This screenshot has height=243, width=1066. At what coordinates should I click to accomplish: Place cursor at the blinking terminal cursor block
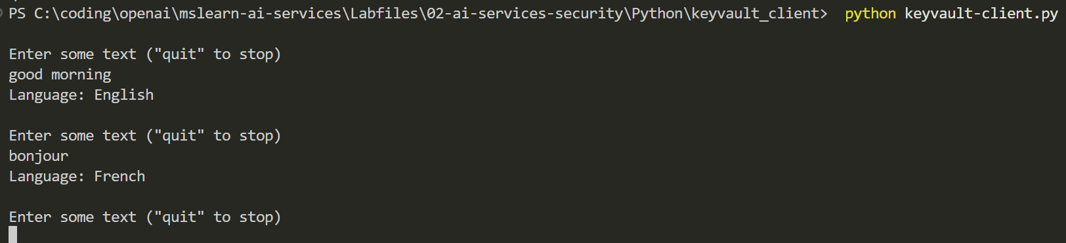click(12, 234)
